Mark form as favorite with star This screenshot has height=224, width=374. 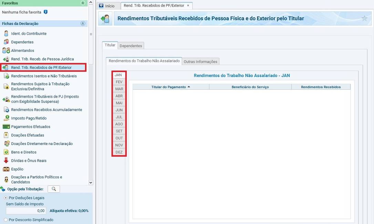pyautogui.click(x=364, y=19)
